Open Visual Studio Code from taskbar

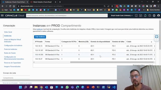pyautogui.click(x=114, y=87)
